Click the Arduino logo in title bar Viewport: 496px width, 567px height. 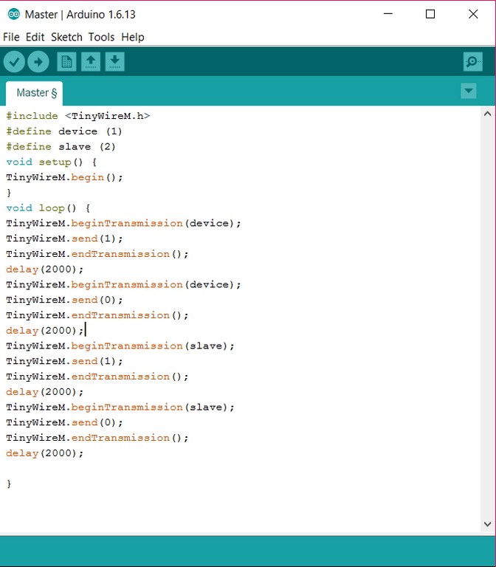pyautogui.click(x=14, y=15)
